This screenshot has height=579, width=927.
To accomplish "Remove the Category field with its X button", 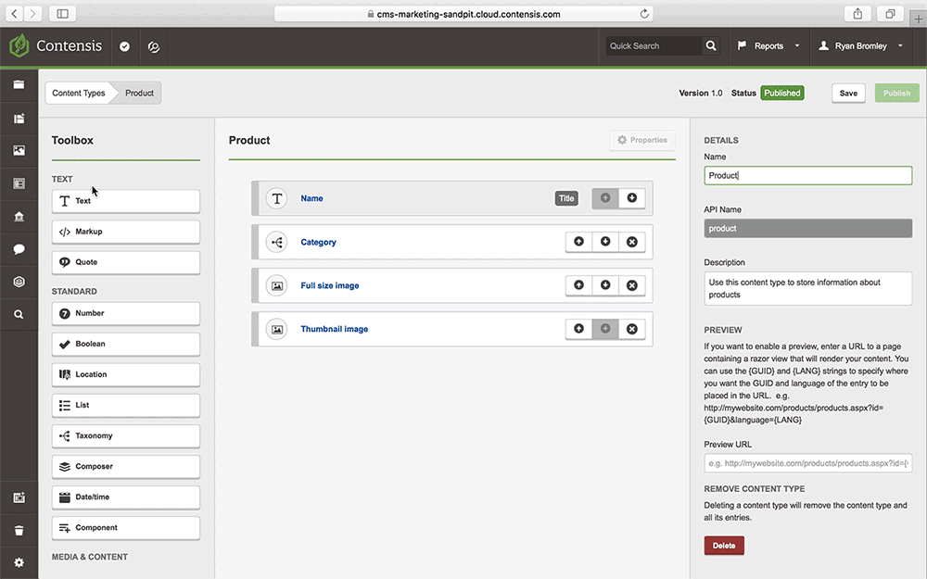I will (x=632, y=242).
